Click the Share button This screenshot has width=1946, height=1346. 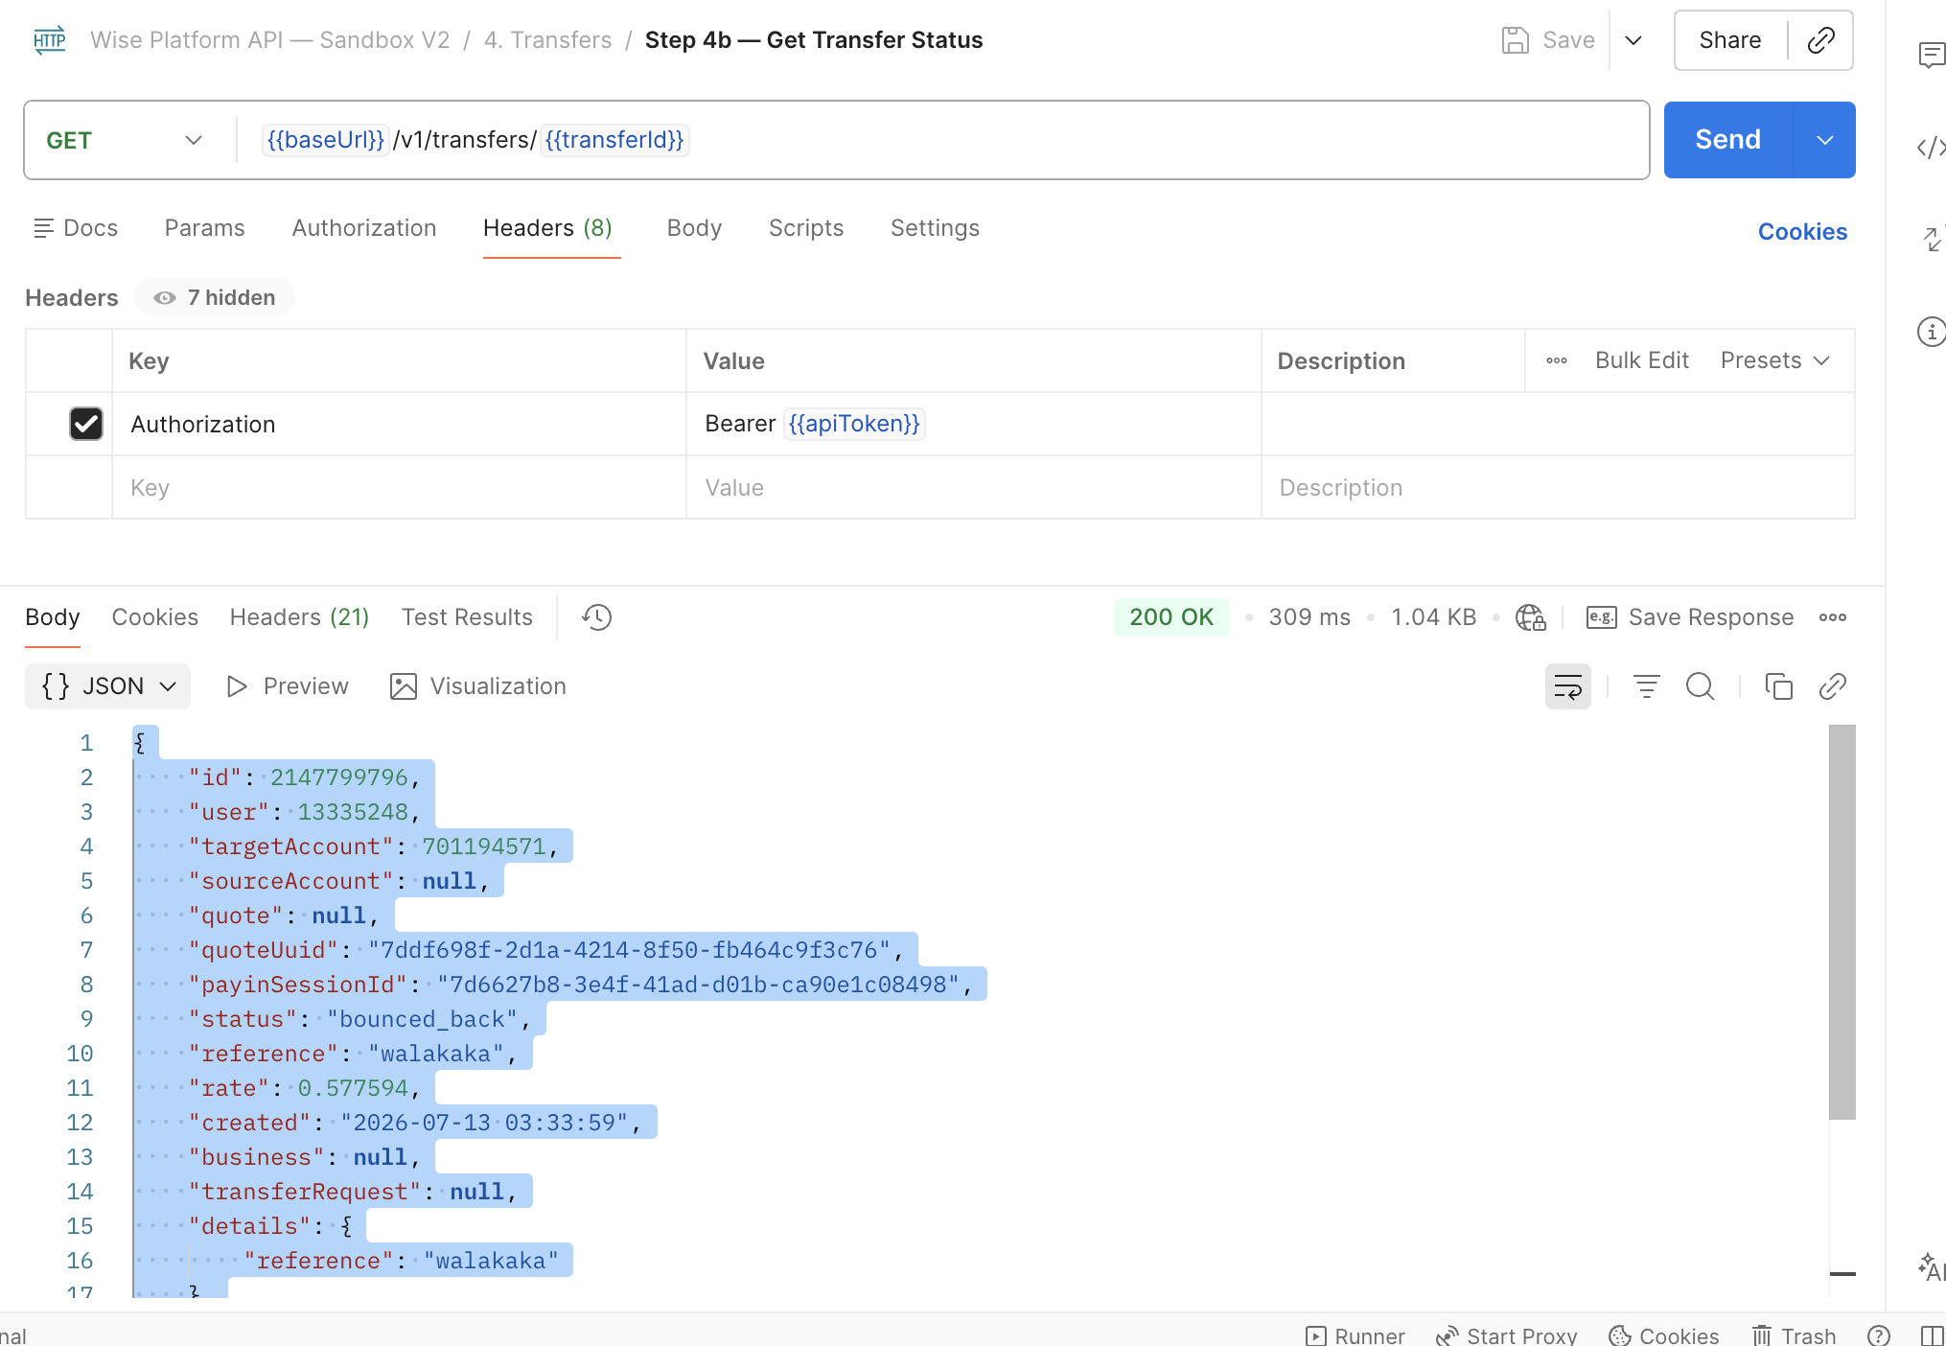pyautogui.click(x=1730, y=40)
